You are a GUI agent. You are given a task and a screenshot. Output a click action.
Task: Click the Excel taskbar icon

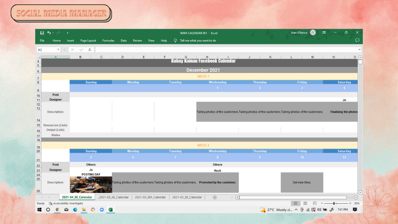pos(111,210)
